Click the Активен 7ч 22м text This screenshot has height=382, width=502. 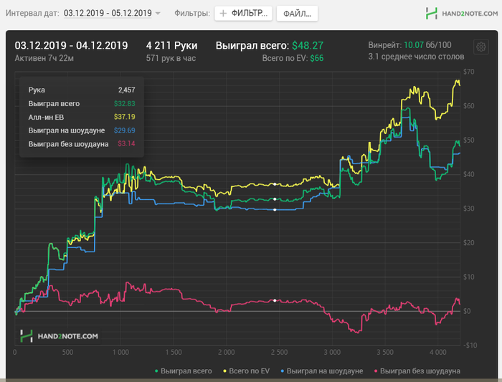pyautogui.click(x=44, y=58)
